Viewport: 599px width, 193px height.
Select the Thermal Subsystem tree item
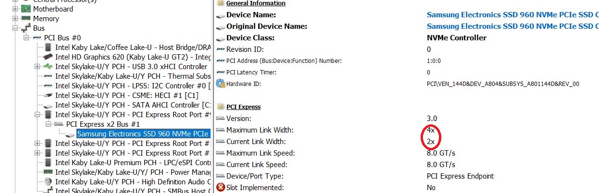[x=133, y=76]
